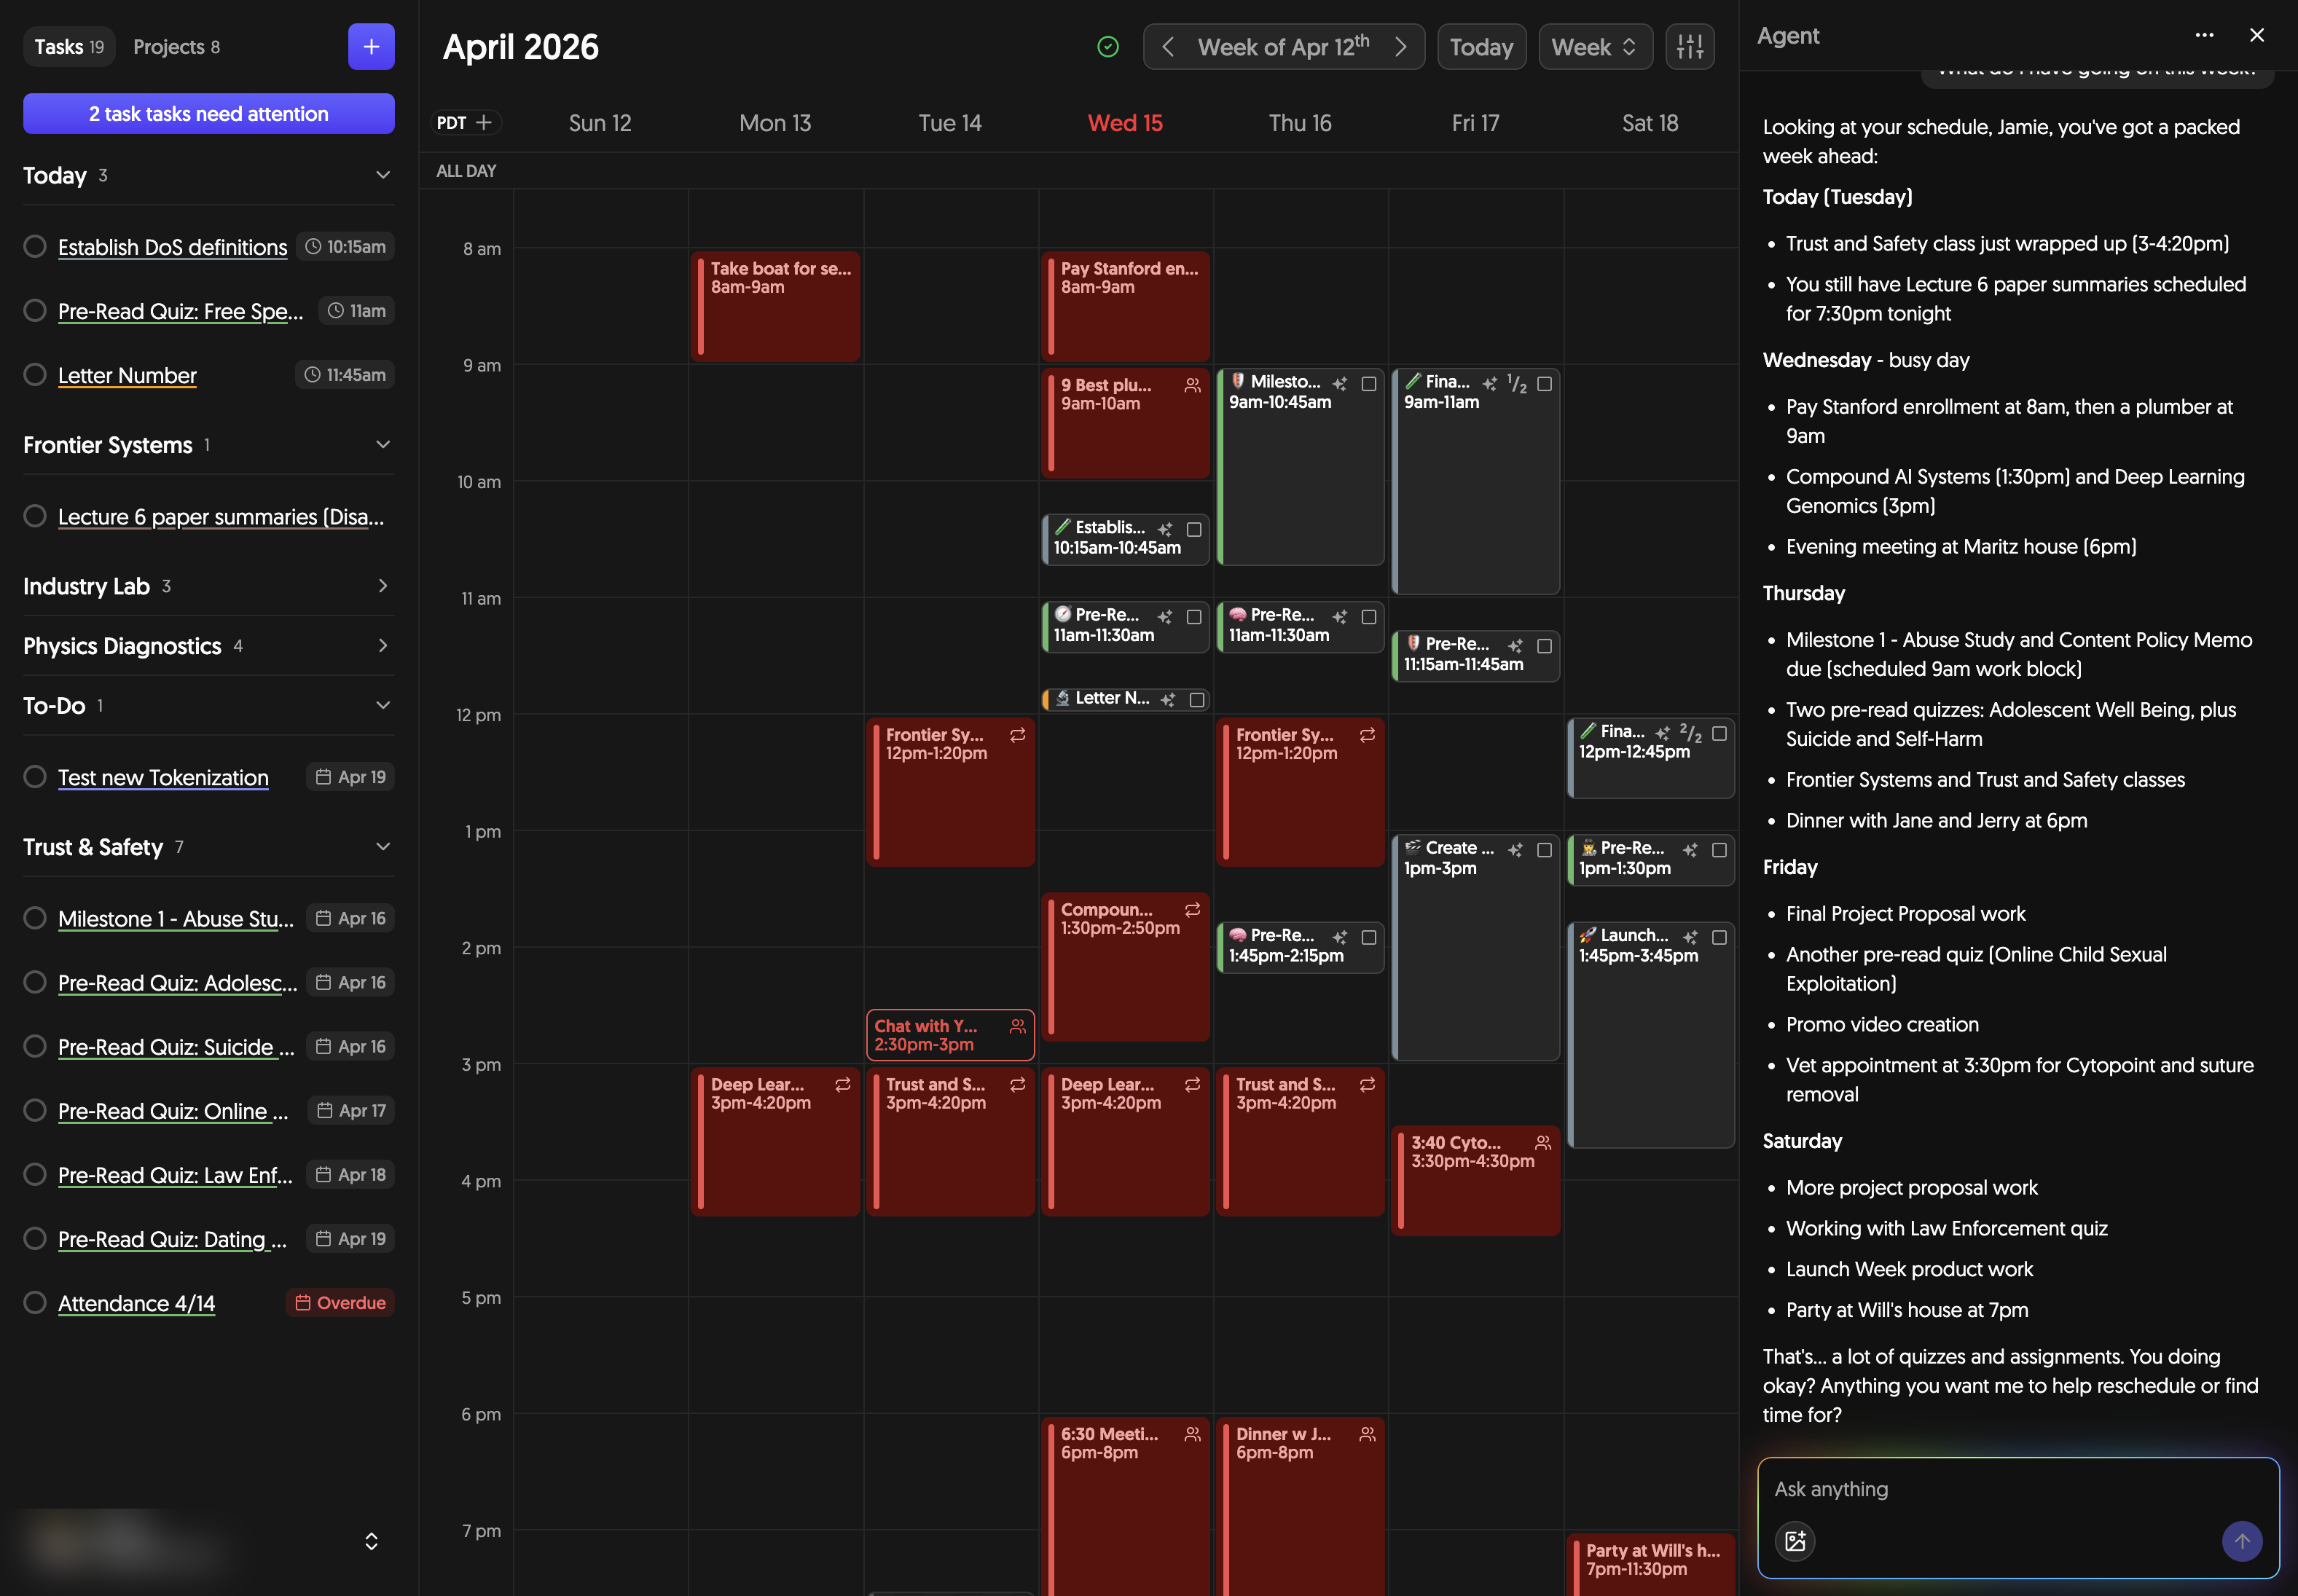This screenshot has width=2298, height=1596.
Task: Mark Establish DoS definitions task complete
Action: pos(35,246)
